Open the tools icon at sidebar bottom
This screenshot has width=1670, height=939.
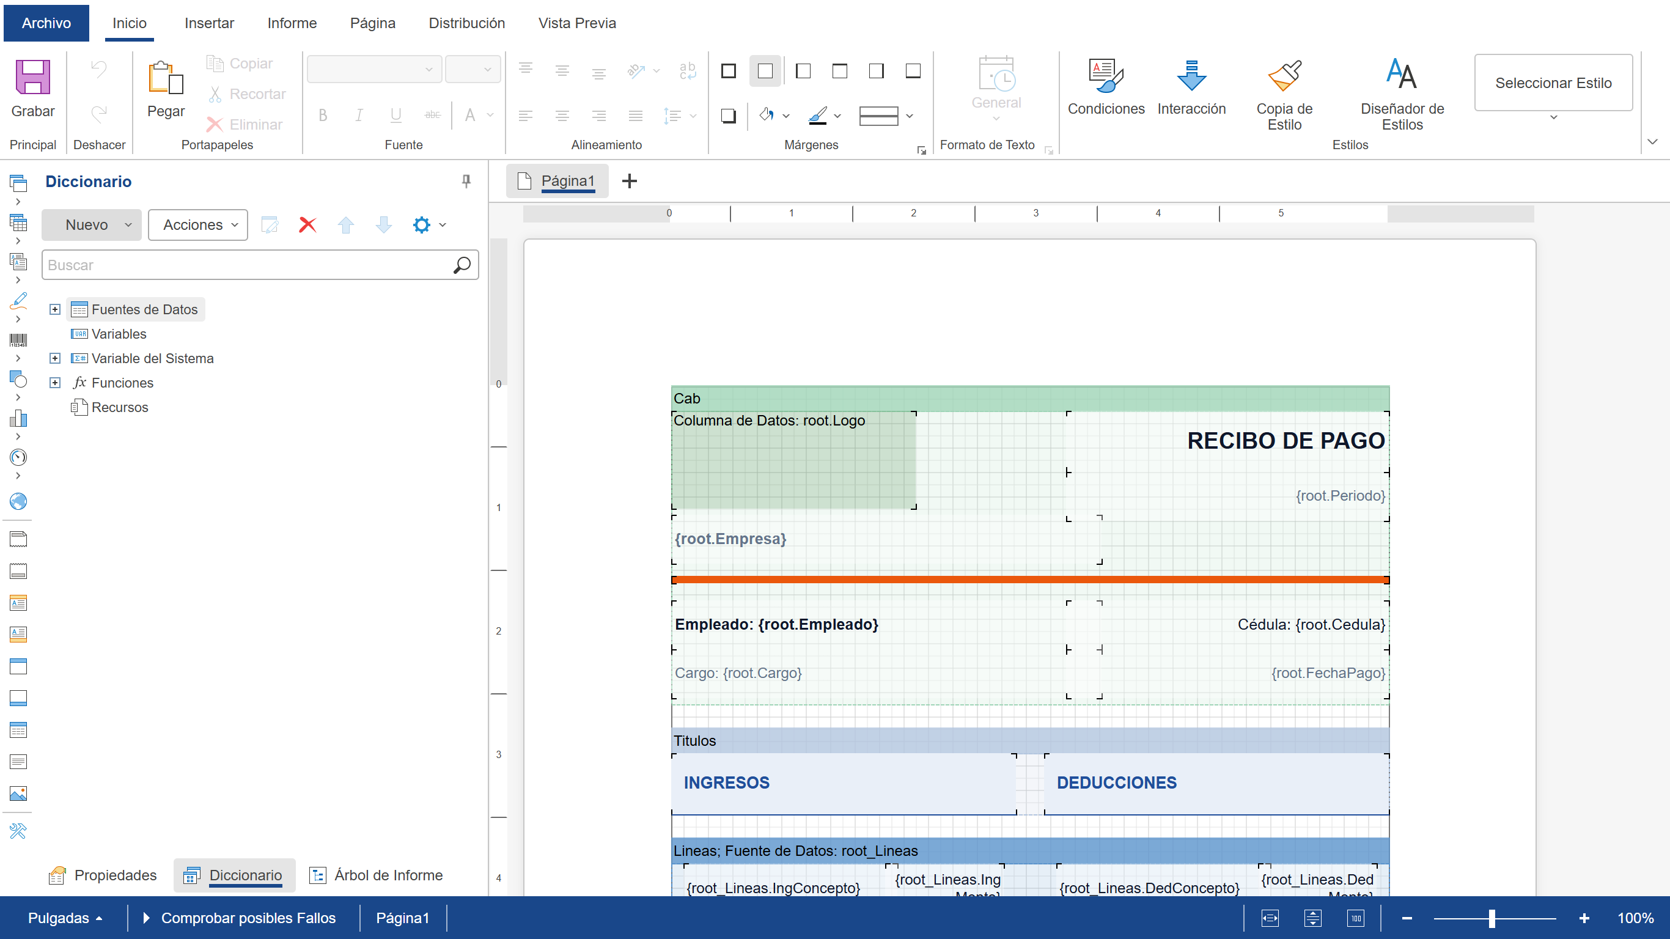click(18, 831)
